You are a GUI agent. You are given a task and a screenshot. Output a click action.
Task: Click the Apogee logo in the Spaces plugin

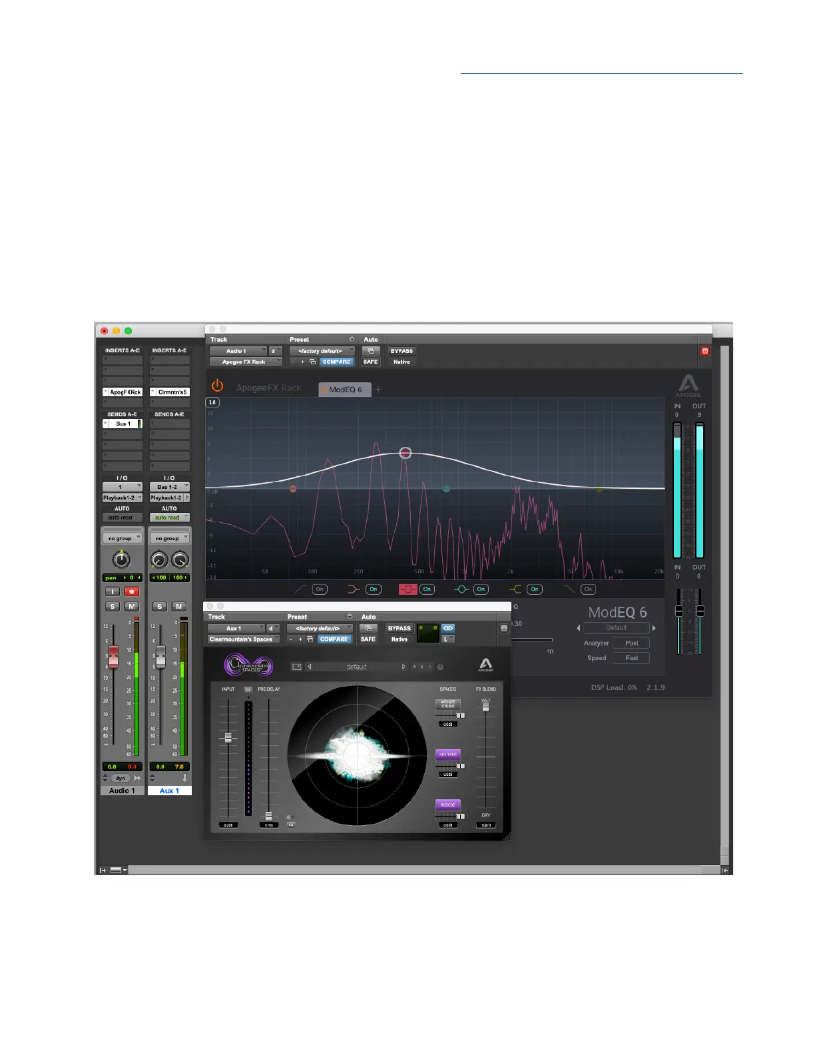tap(486, 665)
